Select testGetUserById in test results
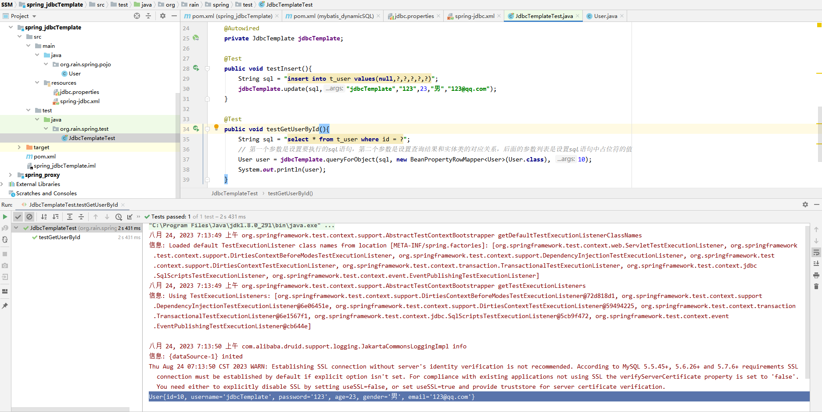This screenshot has height=412, width=822. pos(59,237)
